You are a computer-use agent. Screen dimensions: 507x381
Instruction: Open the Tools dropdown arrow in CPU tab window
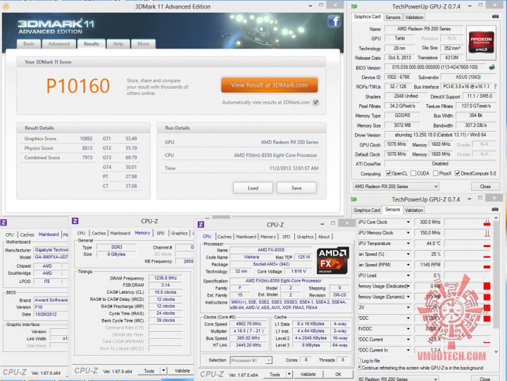(x=289, y=374)
